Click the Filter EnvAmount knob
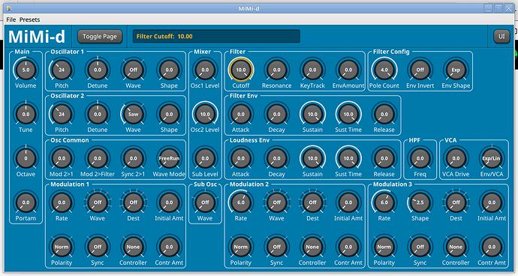The width and height of the screenshot is (518, 276). point(348,70)
